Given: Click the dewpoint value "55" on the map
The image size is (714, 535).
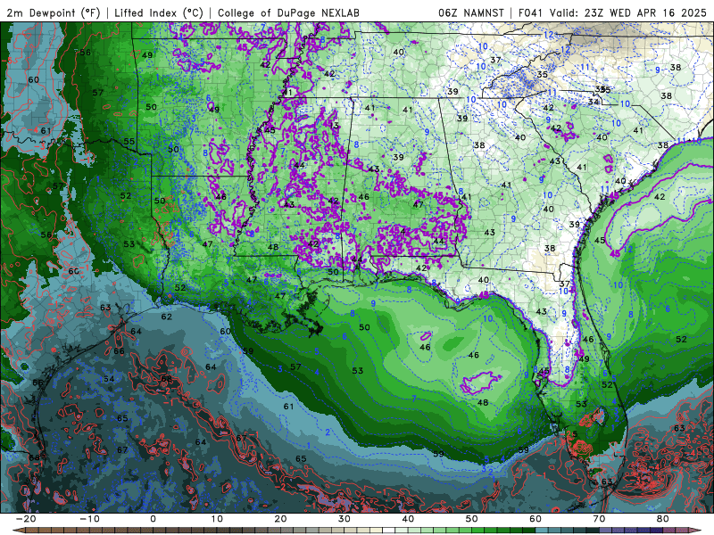Looking at the screenshot, I should pos(129,142).
